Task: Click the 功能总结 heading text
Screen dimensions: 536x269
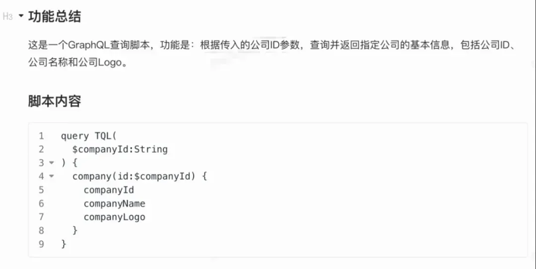Action: tap(55, 16)
